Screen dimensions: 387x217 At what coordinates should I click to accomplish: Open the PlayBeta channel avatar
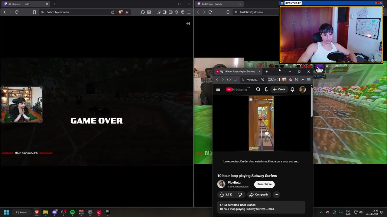point(221,184)
